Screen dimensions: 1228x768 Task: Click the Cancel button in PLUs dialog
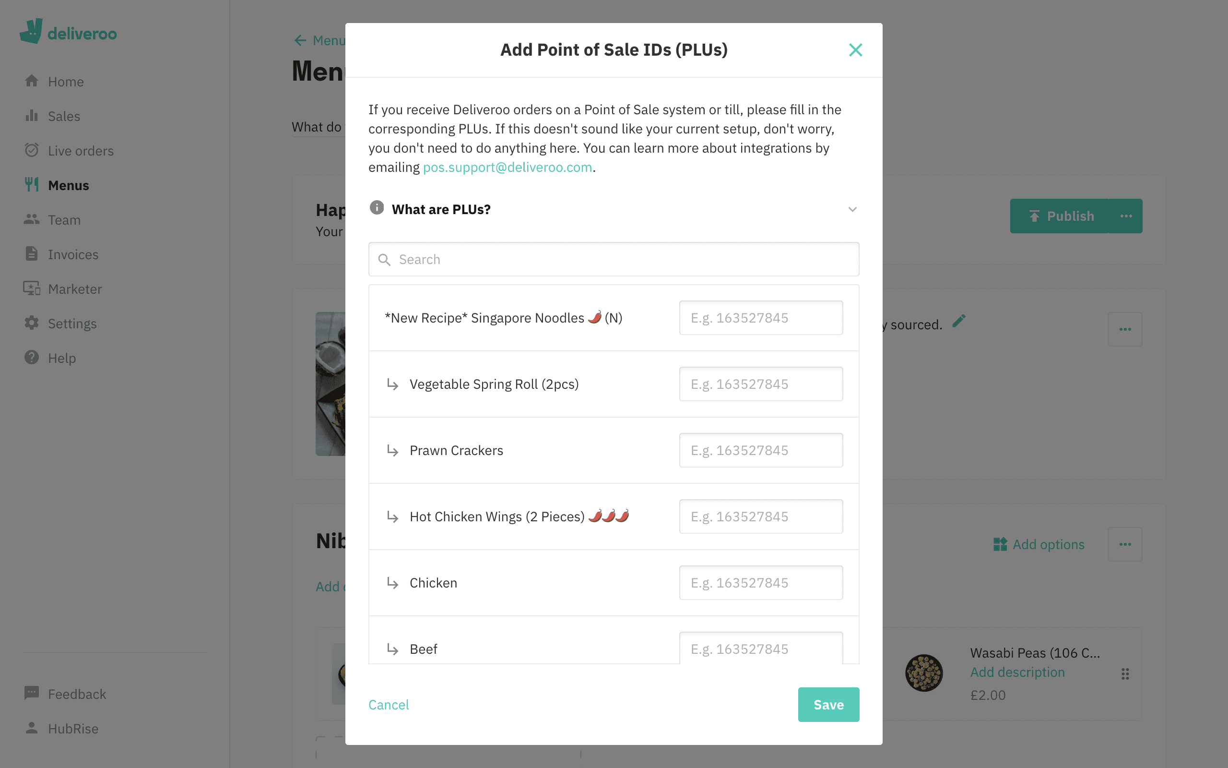[389, 704]
